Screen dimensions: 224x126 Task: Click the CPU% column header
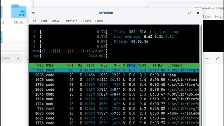point(131,65)
